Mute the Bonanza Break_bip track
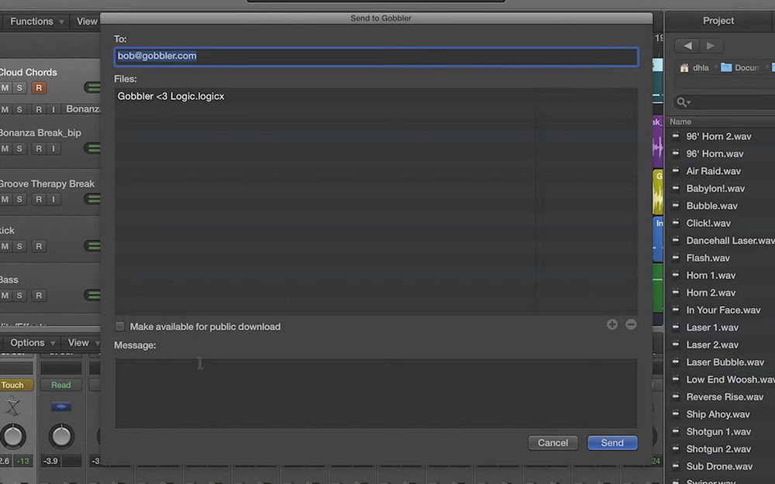Screen dimensions: 775x484 [5, 148]
